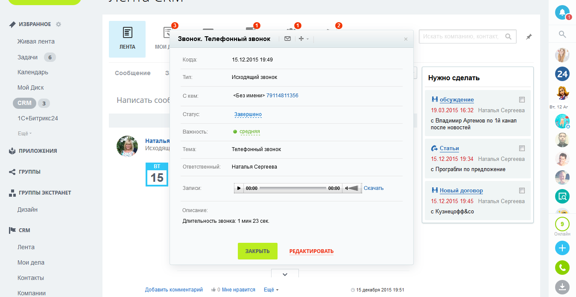Expand the chevron below the dialog

(285, 274)
